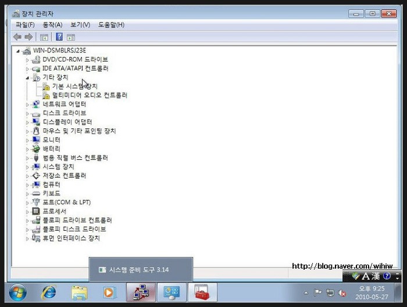Show hidden tray icons arrow
The image size is (407, 307).
point(306,293)
